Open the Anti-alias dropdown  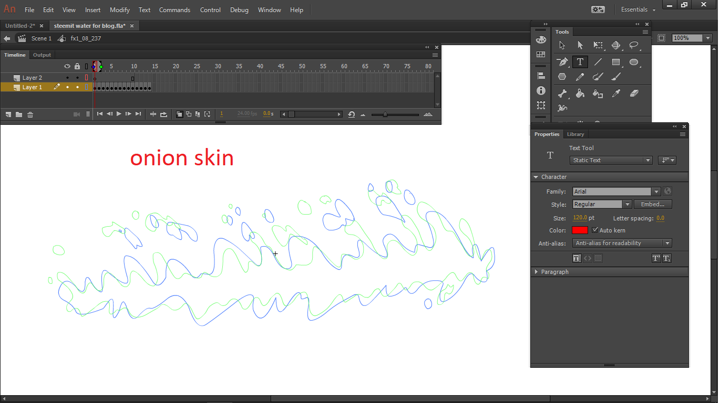tap(667, 243)
